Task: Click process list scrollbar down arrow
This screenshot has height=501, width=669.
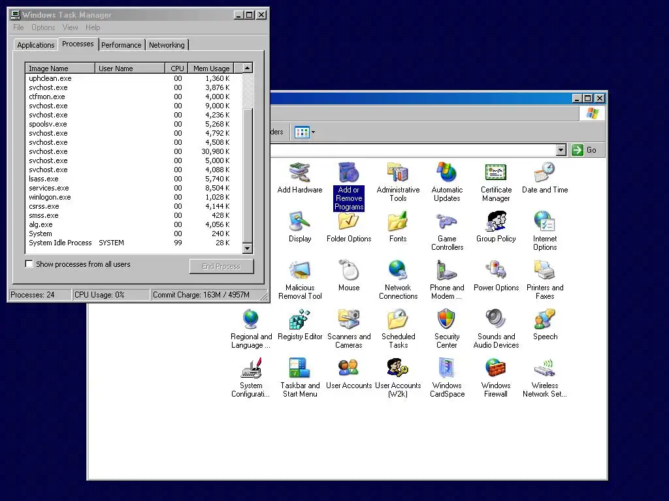Action: click(248, 248)
